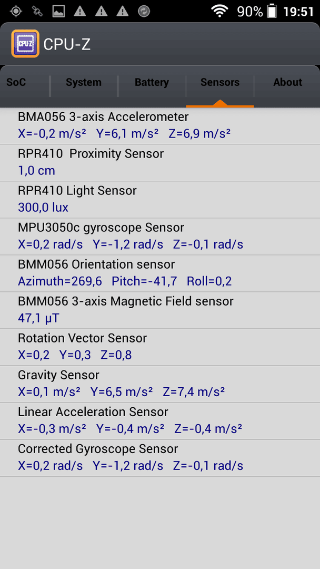Screen dimensions: 320x569
Task: Tap the CPU-Z app logo icon
Action: click(25, 44)
